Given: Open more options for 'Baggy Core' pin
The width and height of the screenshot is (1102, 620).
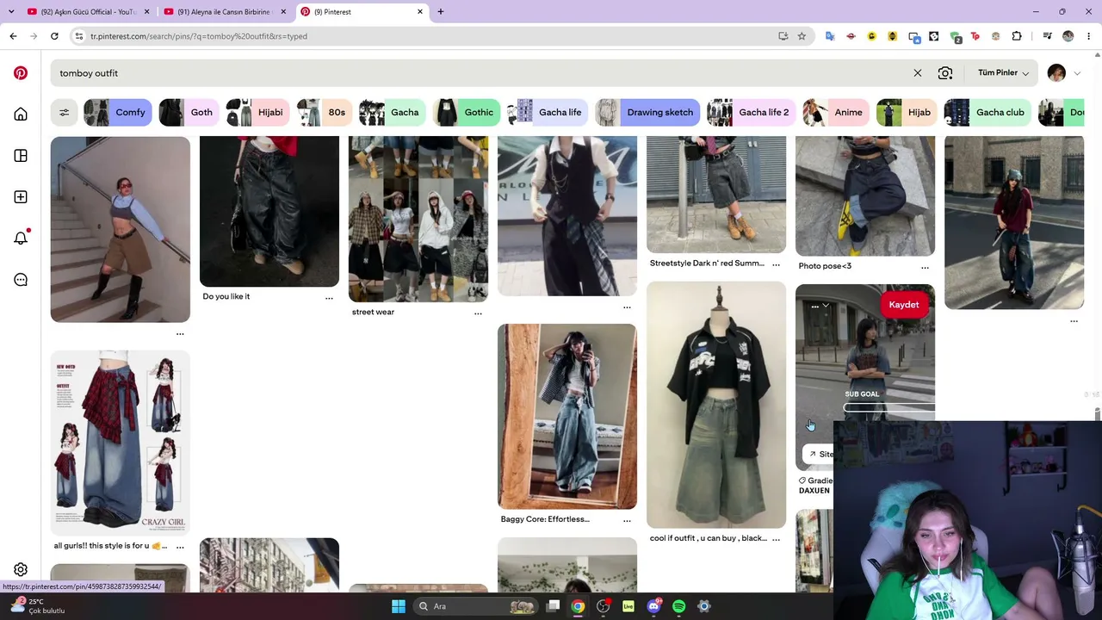Looking at the screenshot, I should pyautogui.click(x=627, y=520).
